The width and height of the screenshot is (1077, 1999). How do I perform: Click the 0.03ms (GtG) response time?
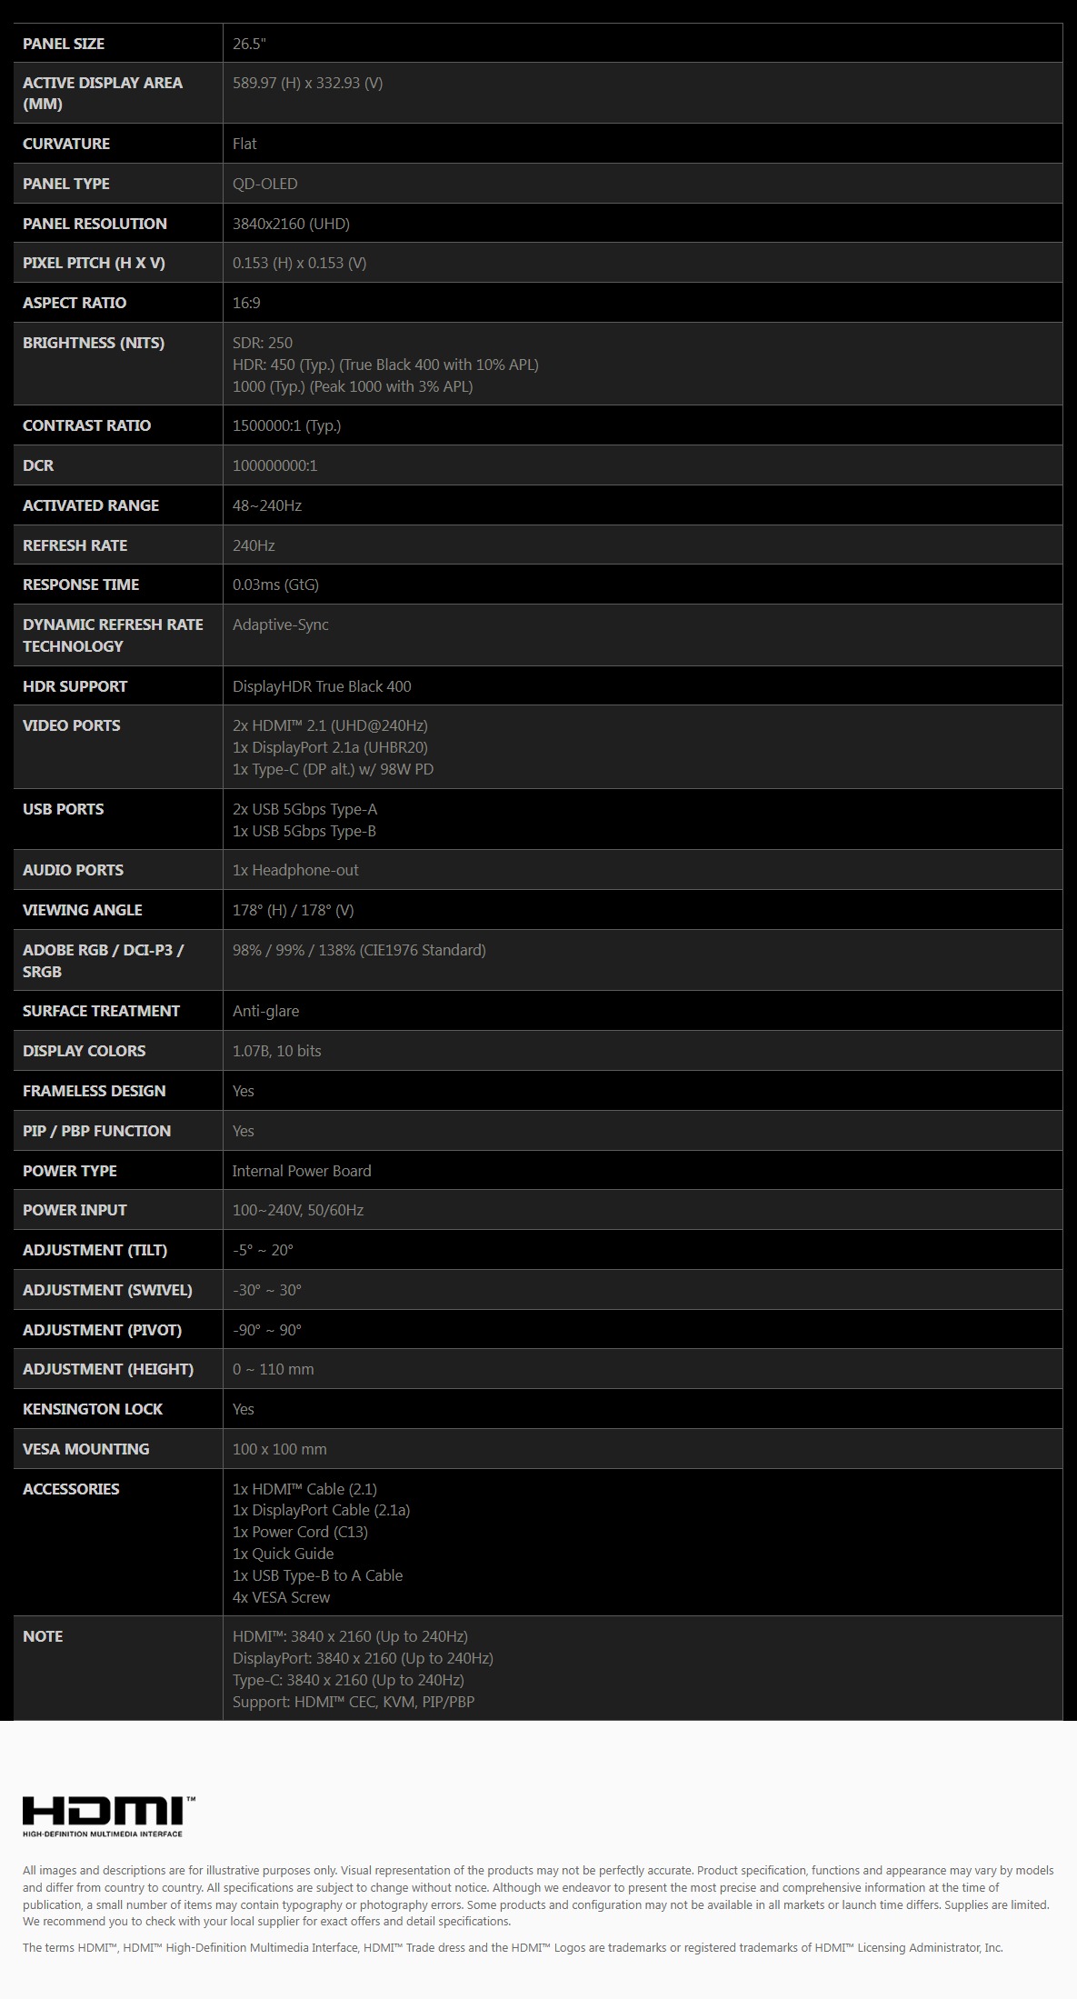[275, 585]
